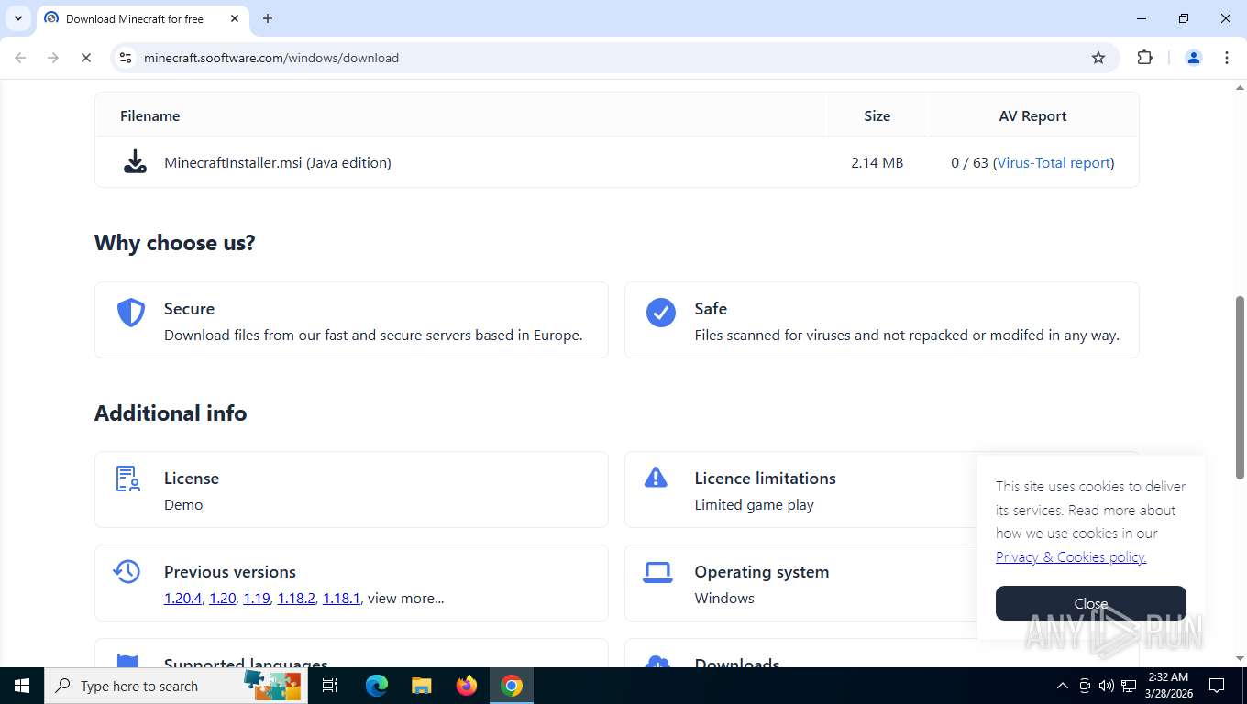Click the License document icon
1247x704 pixels.
pyautogui.click(x=127, y=478)
